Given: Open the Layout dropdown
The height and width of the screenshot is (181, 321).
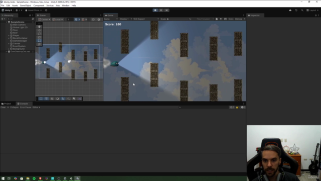Looking at the screenshot, I should 312,10.
